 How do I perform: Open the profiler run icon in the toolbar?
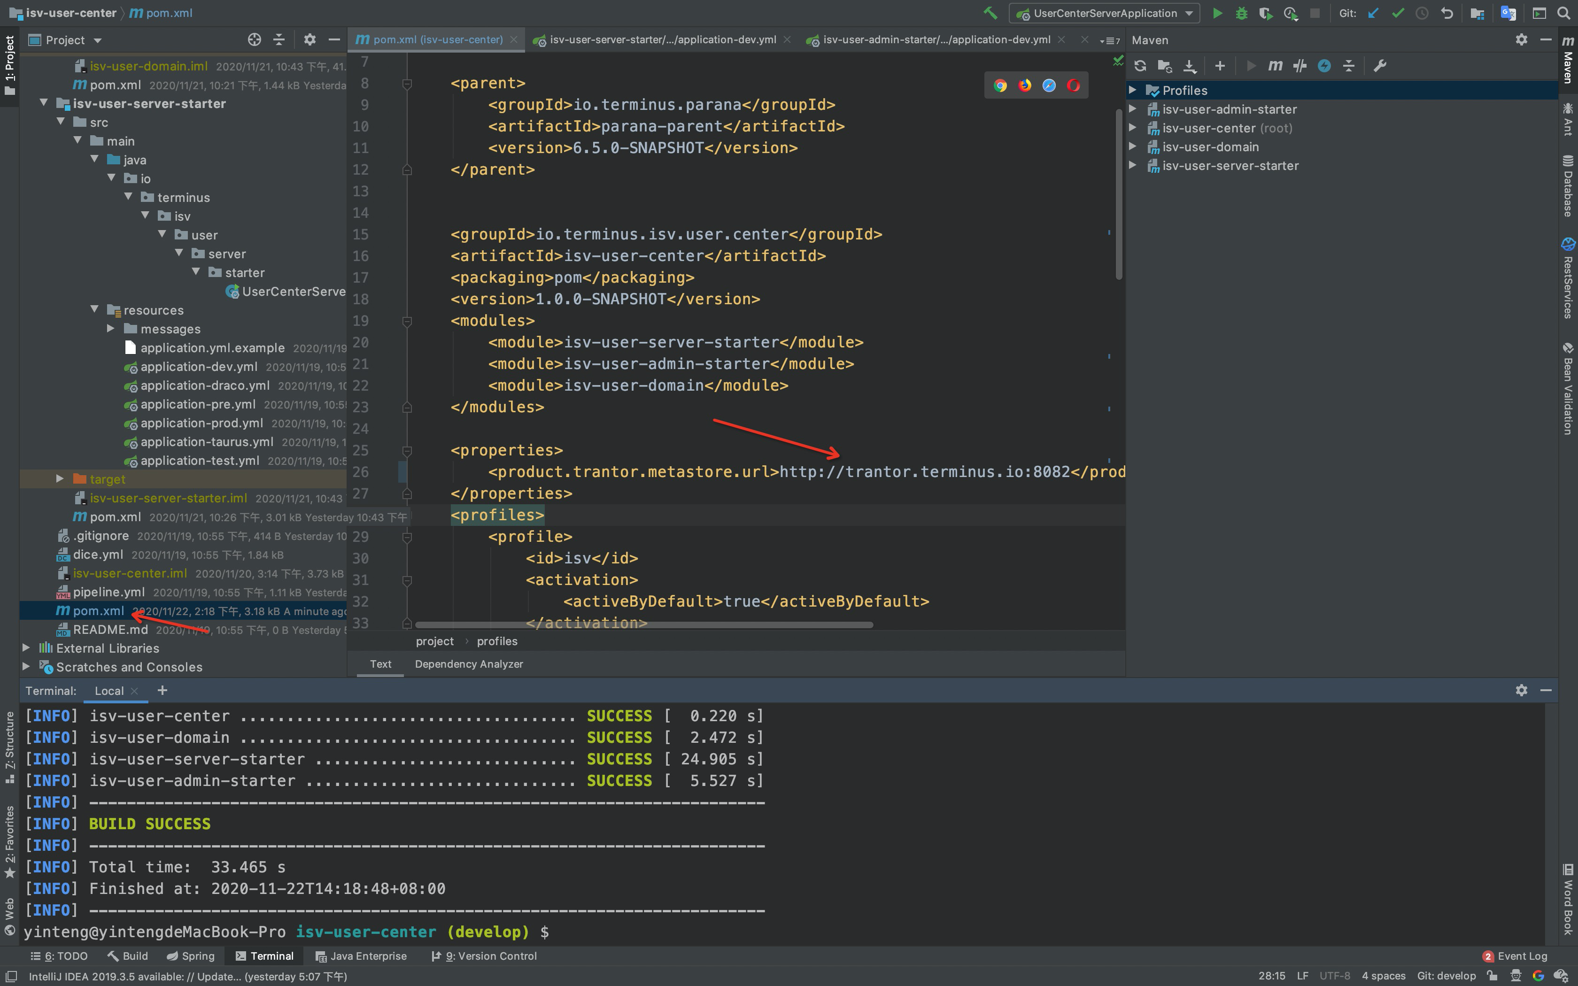tap(1291, 13)
